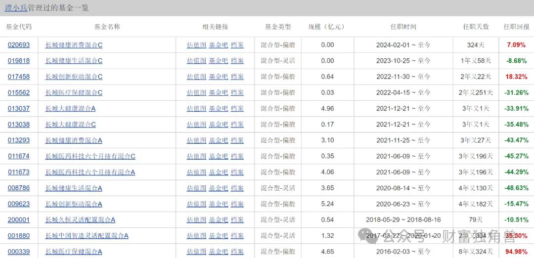Screen dimensions: 534x258
Task: Open fund code 020693 link
Action: point(19,45)
